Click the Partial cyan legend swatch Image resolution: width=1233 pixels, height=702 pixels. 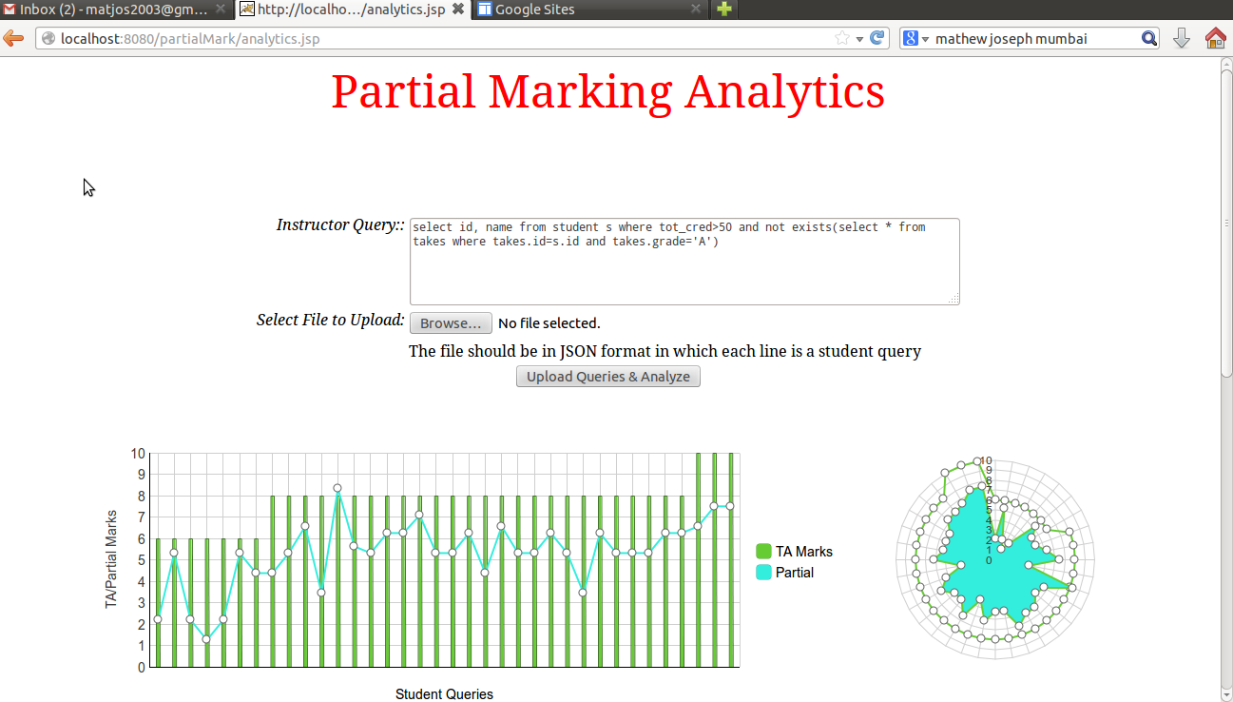pos(763,573)
